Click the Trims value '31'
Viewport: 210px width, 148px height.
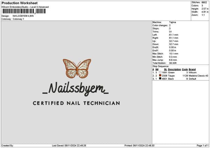click(x=170, y=32)
